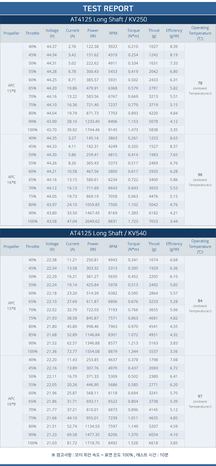Select the APC 16*8 propeller cell in KV540 table
The width and height of the screenshot is (216, 466).
click(11, 401)
